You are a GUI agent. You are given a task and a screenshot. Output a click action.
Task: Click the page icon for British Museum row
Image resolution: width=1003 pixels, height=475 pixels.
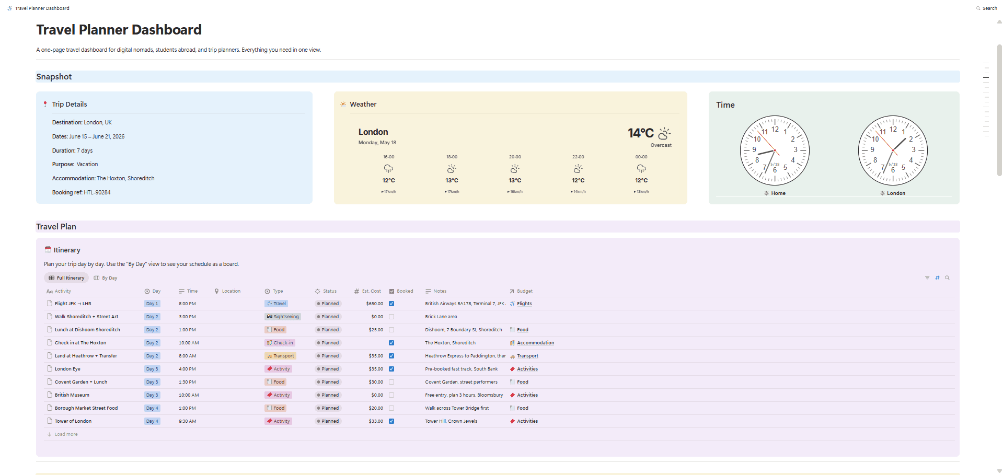pos(50,395)
